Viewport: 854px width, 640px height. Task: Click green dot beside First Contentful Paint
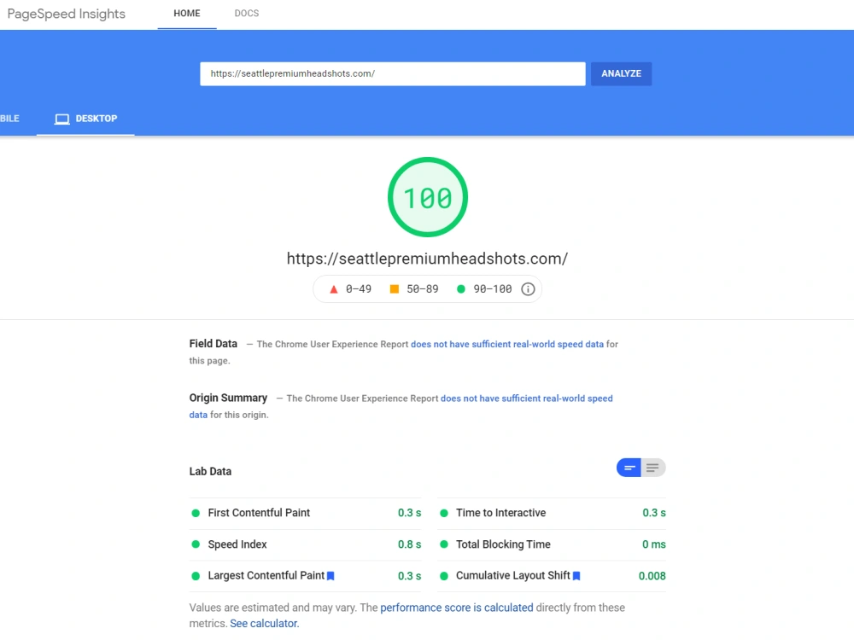click(x=196, y=513)
